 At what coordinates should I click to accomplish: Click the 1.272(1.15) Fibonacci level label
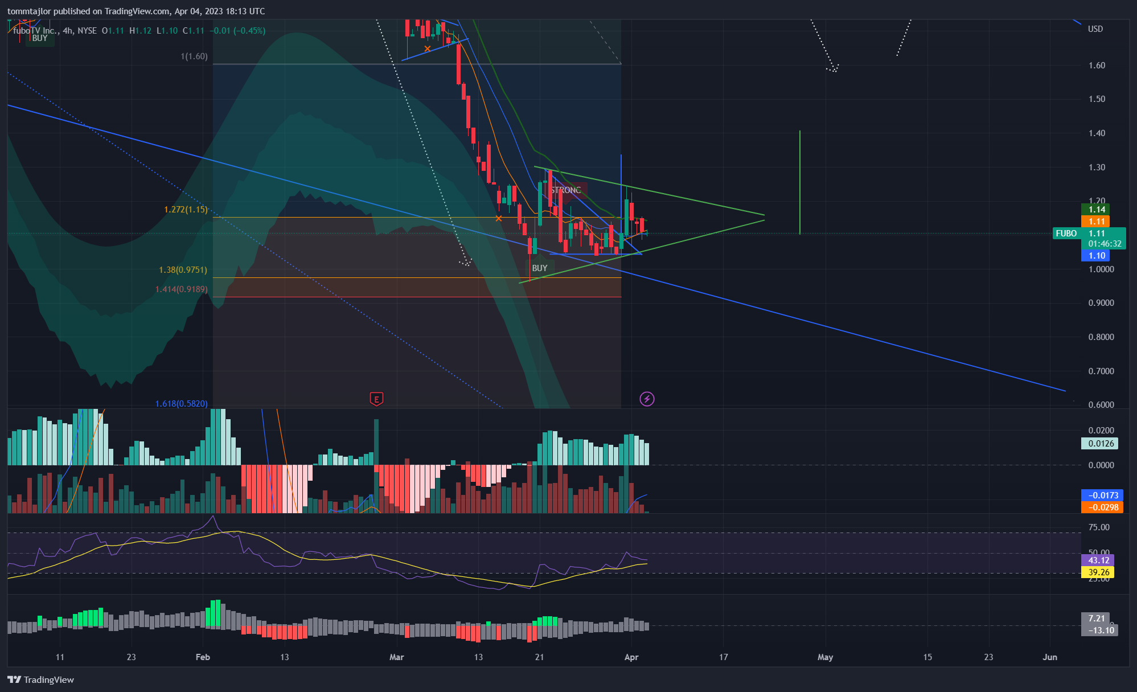tap(186, 210)
